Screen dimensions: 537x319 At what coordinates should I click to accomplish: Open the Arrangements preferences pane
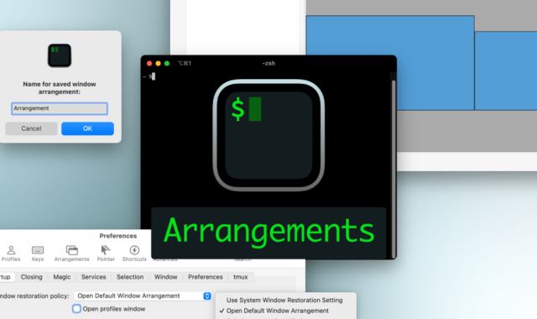[71, 254]
